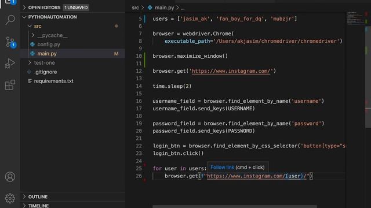
Task: Click the Python icon beside main.py in explorer
Action: (32, 54)
